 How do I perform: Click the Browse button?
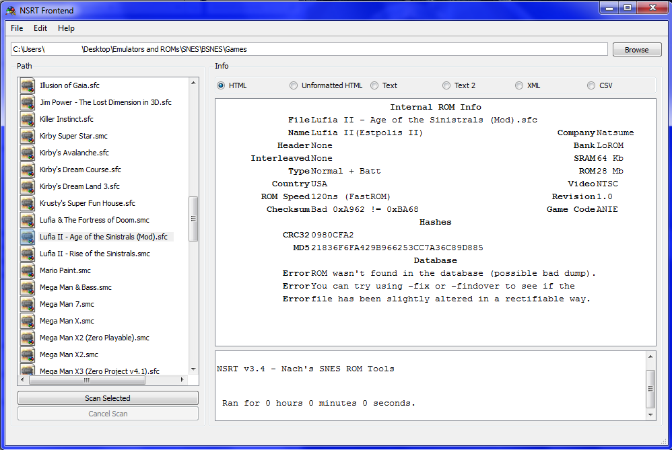(x=637, y=50)
